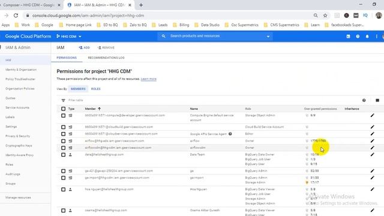Check the cloudservices service account row
Screen dimensions: 384x216
pos(63,134)
